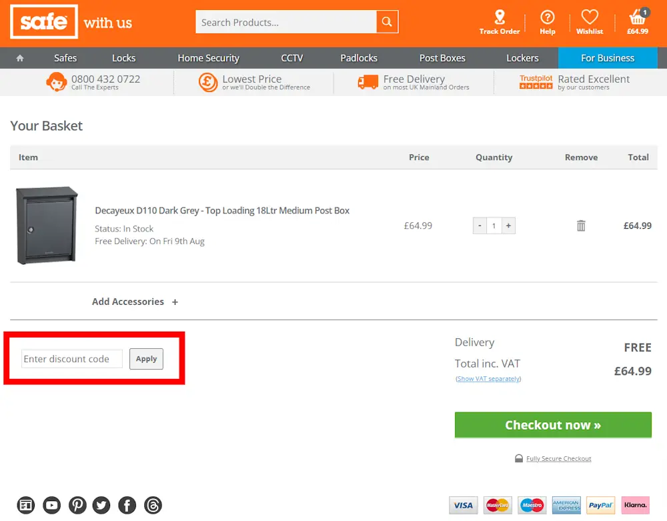The image size is (667, 521).
Task: Open the Post Boxes menu
Action: (x=442, y=58)
